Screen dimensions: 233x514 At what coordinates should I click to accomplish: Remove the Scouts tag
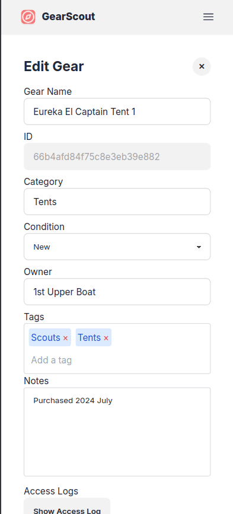(65, 338)
